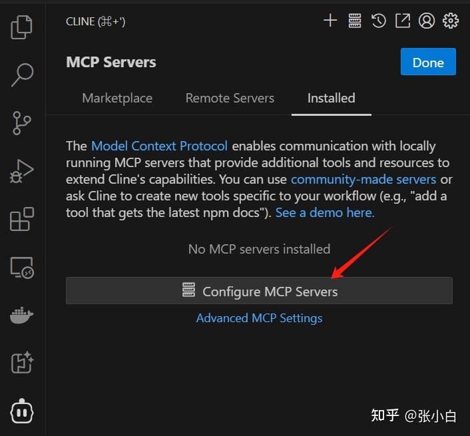470x436 pixels.
Task: Open the Source Control view
Action: 21,123
